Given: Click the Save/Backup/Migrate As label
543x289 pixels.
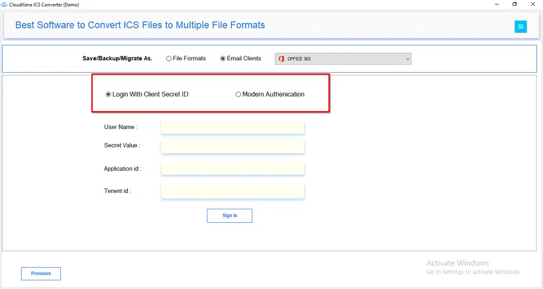Looking at the screenshot, I should [117, 58].
